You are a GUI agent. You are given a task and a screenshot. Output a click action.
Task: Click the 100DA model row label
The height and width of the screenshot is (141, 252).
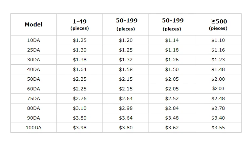tap(34, 128)
